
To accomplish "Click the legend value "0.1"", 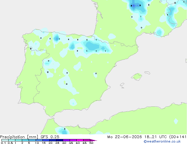I will (x=3, y=143).
